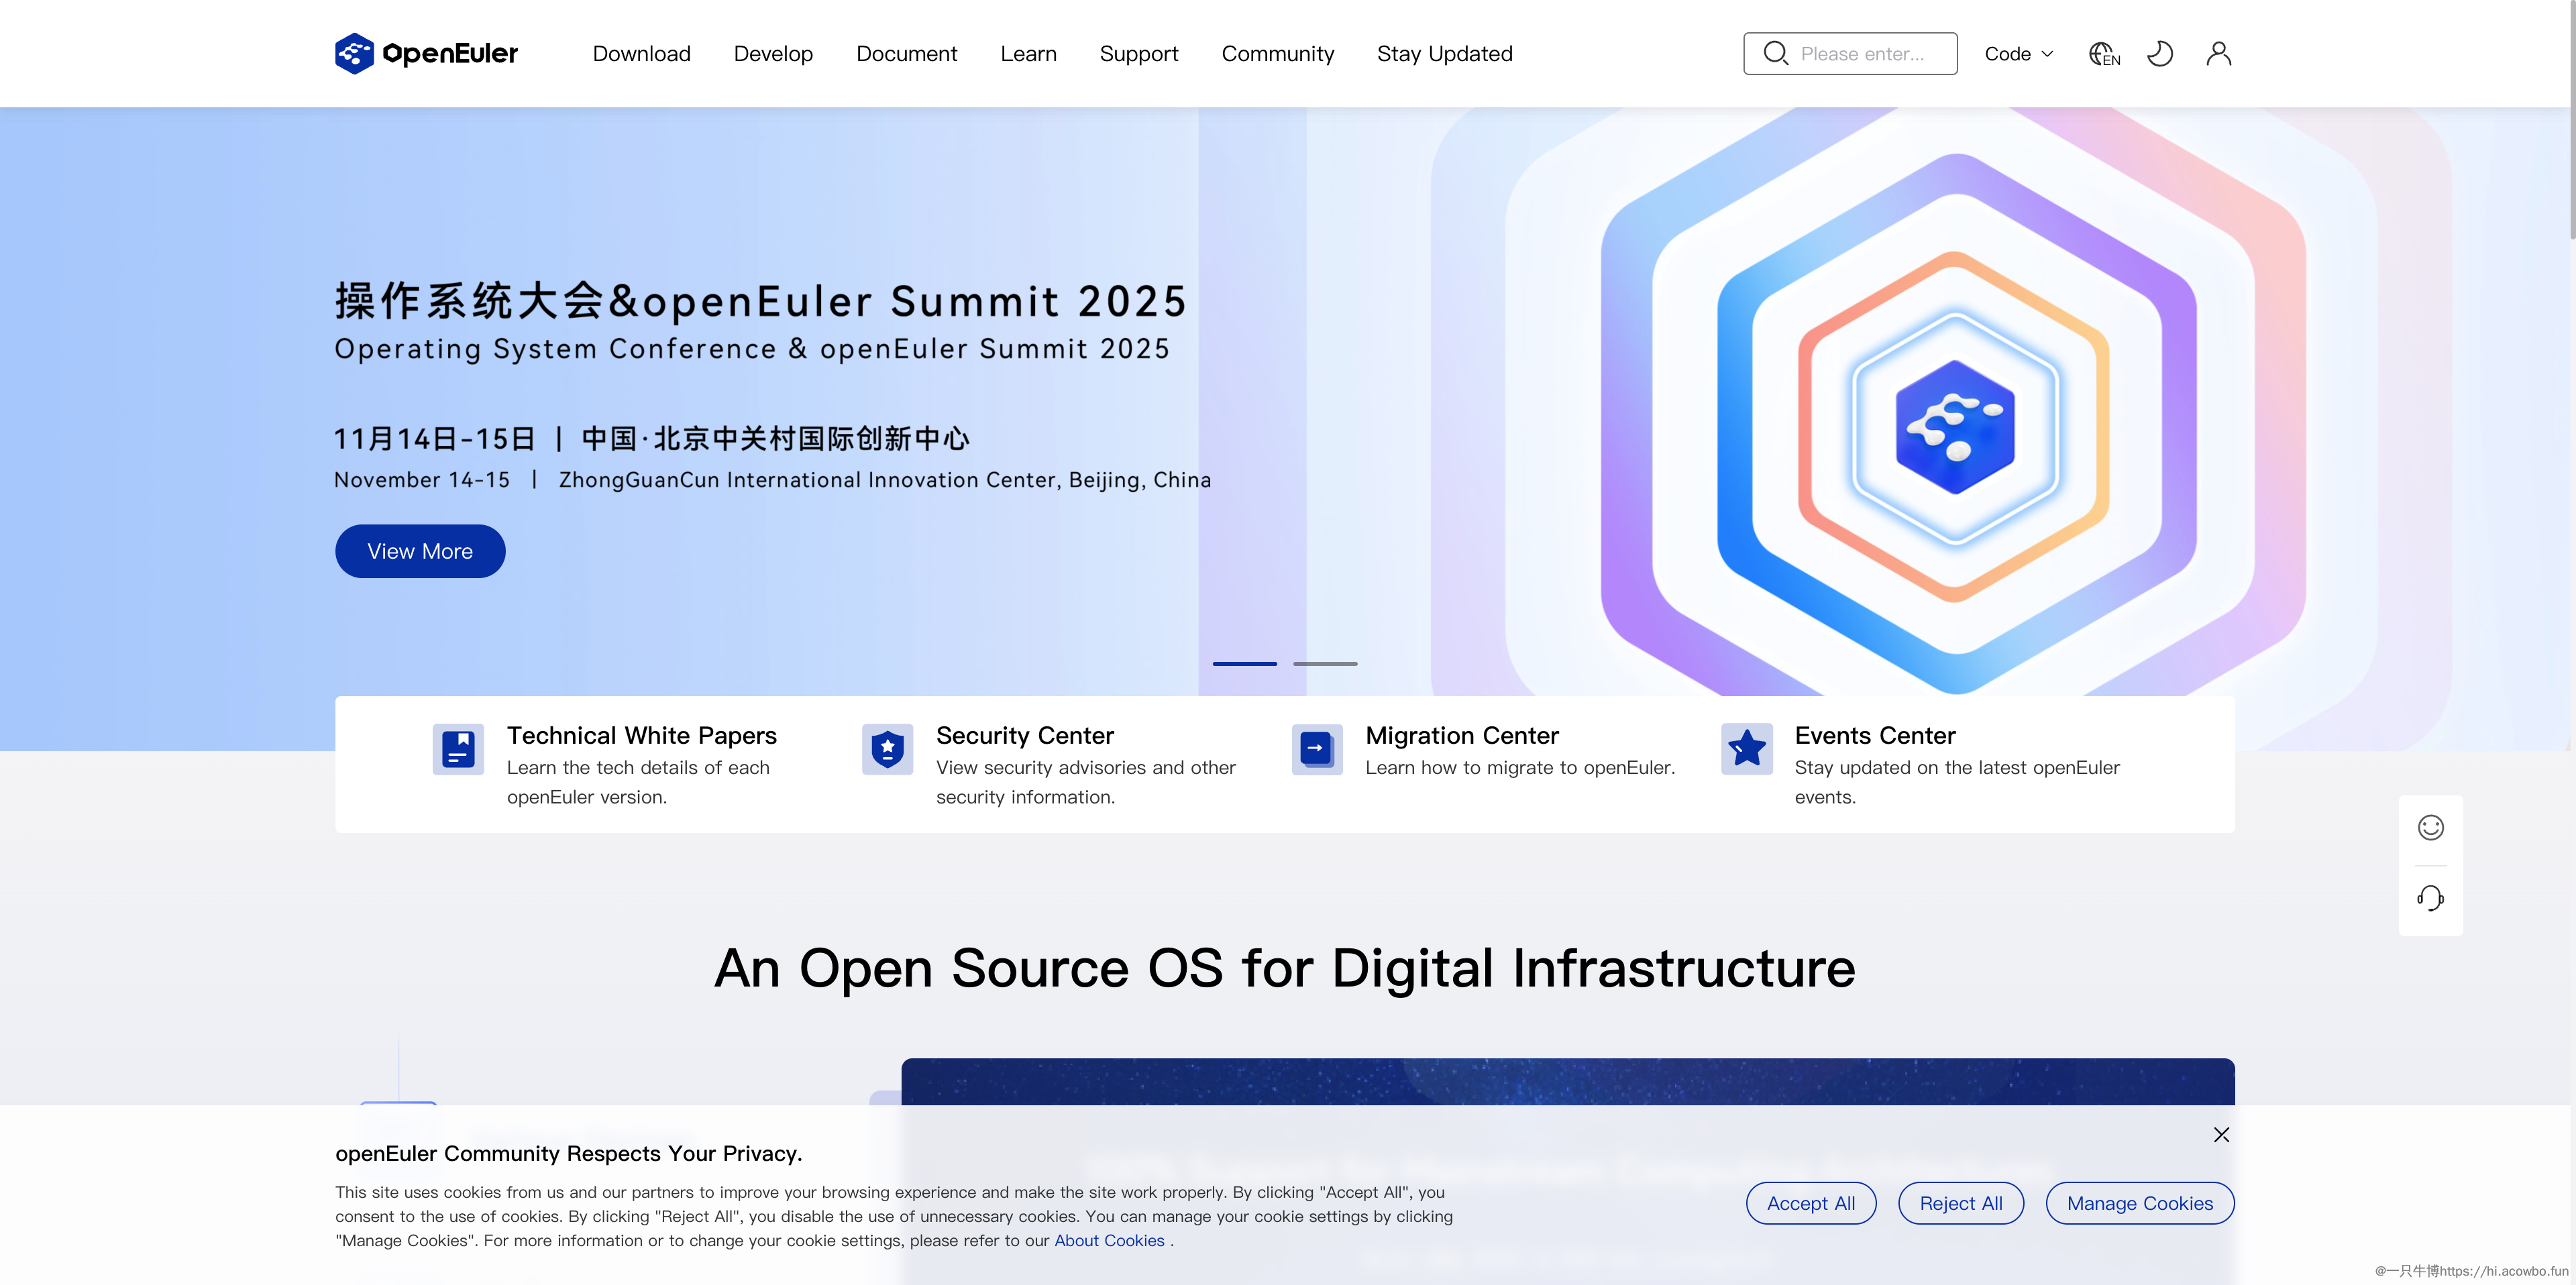Click the smiley feedback icon
Viewport: 2576px width, 1285px height.
point(2430,828)
